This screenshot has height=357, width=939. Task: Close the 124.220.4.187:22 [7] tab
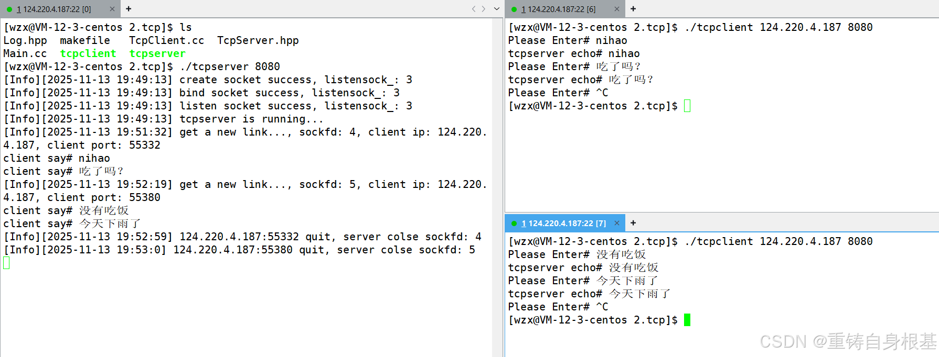[x=617, y=223]
